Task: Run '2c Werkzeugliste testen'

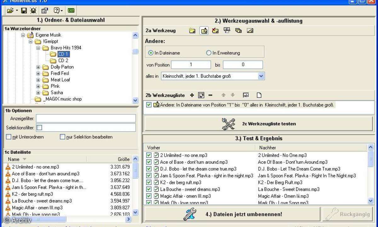Action: [258, 124]
